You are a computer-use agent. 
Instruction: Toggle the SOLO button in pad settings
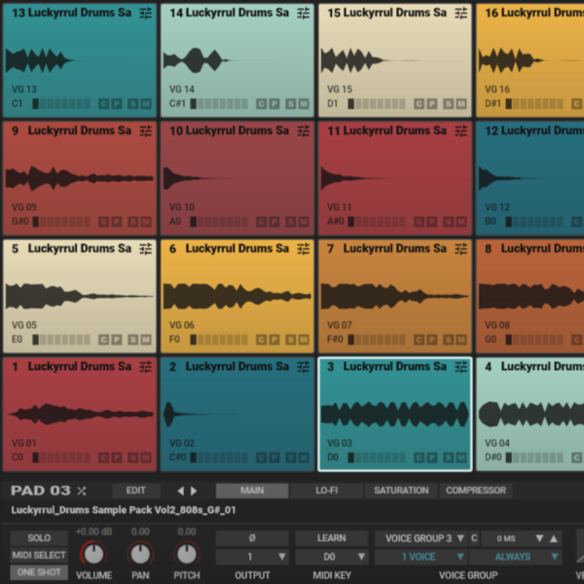pyautogui.click(x=39, y=538)
